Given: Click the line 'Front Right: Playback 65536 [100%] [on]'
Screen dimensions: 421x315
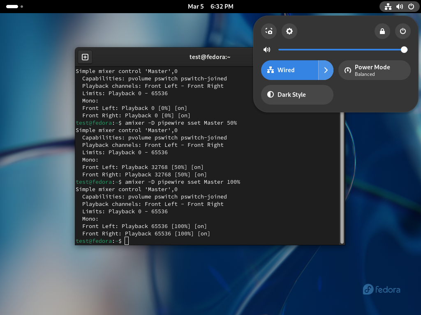Looking at the screenshot, I should pos(146,233).
